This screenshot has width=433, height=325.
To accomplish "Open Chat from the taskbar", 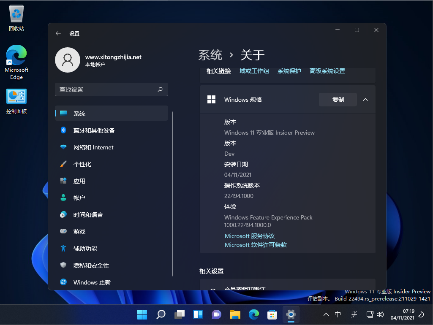I will click(216, 314).
